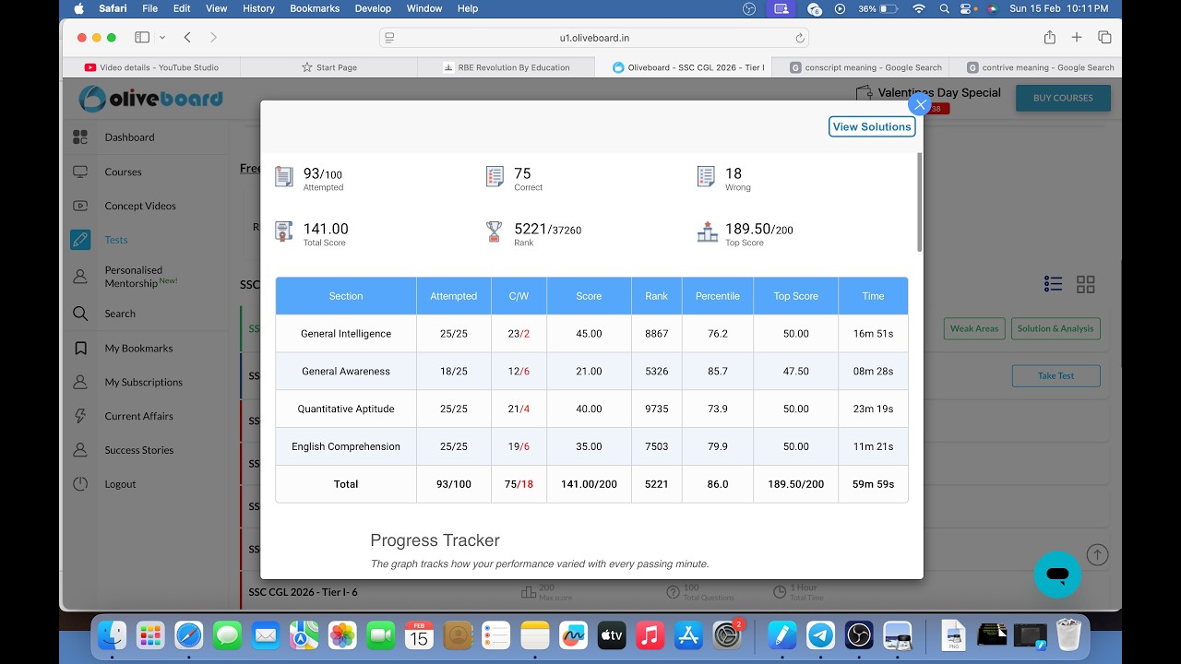
Task: Switch to RBE Revolution By Education tab
Action: click(507, 67)
